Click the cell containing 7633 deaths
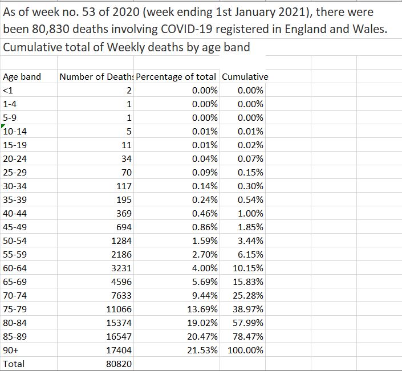The image size is (402, 371). pos(121,295)
